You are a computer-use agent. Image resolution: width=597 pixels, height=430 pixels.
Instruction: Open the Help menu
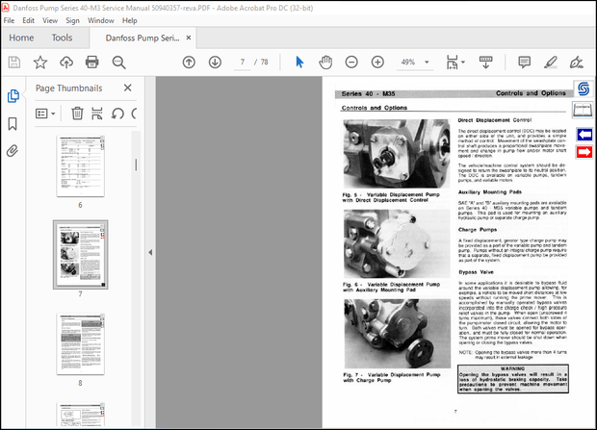tap(129, 20)
